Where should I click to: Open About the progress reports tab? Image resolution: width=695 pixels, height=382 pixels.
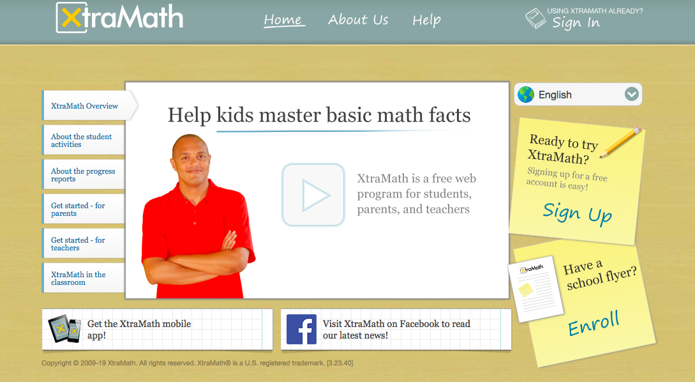point(84,175)
